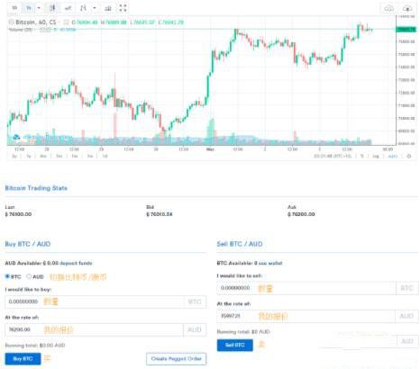Collapse the Bitcoin, 60, CS legend
The image size is (420, 369).
[11, 22]
